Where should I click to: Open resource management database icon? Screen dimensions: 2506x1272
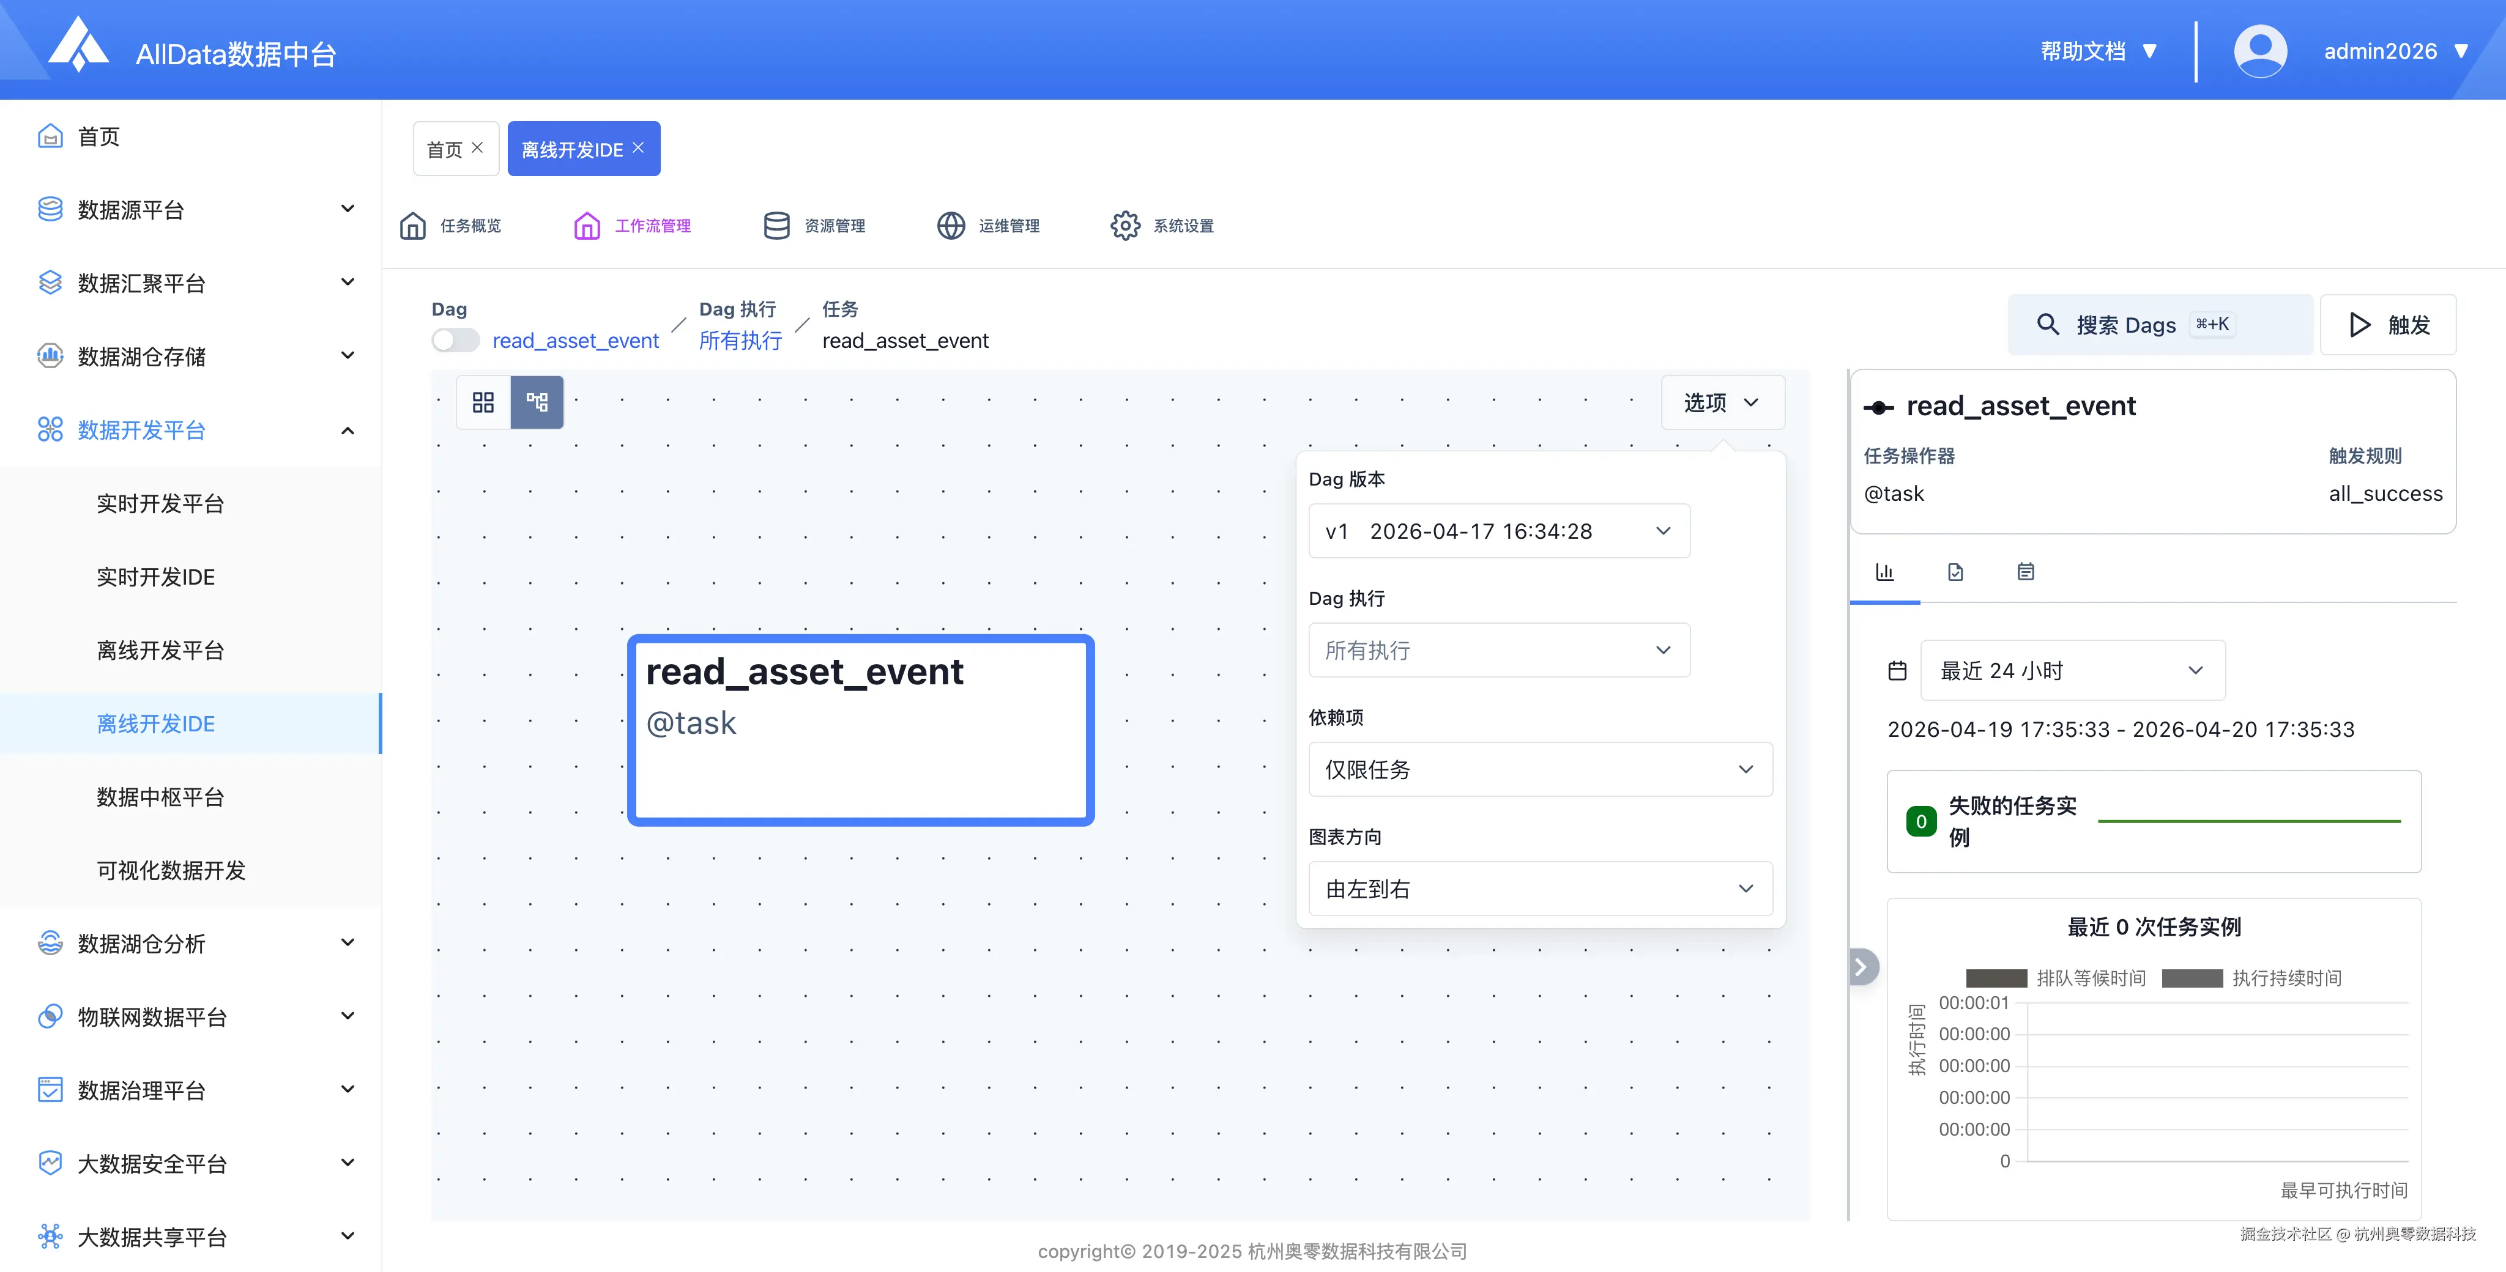tap(776, 226)
